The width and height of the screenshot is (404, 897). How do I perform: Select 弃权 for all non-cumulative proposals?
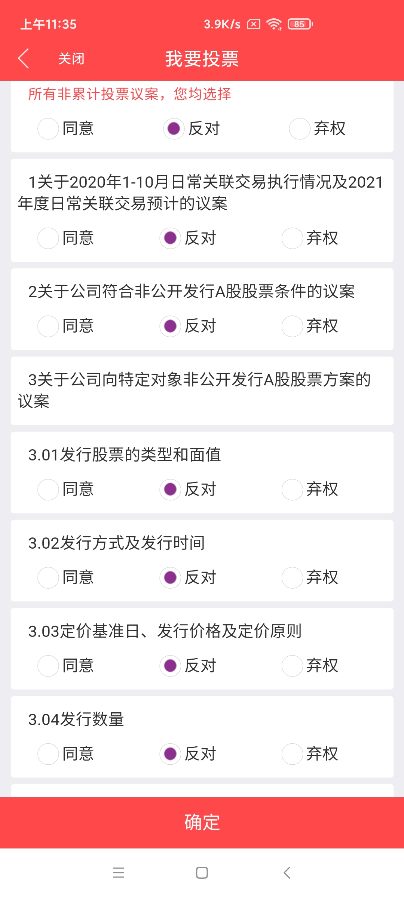[300, 129]
